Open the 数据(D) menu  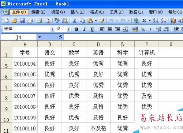(136, 12)
